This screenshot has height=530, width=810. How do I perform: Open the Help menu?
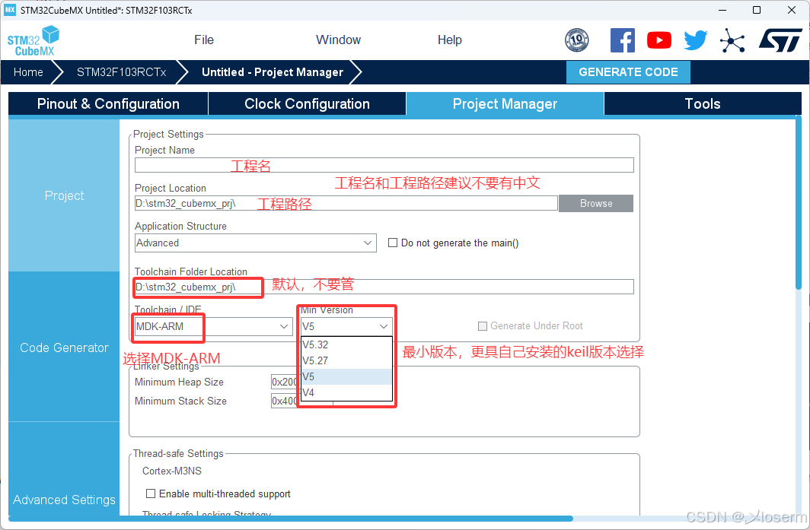[x=449, y=40]
